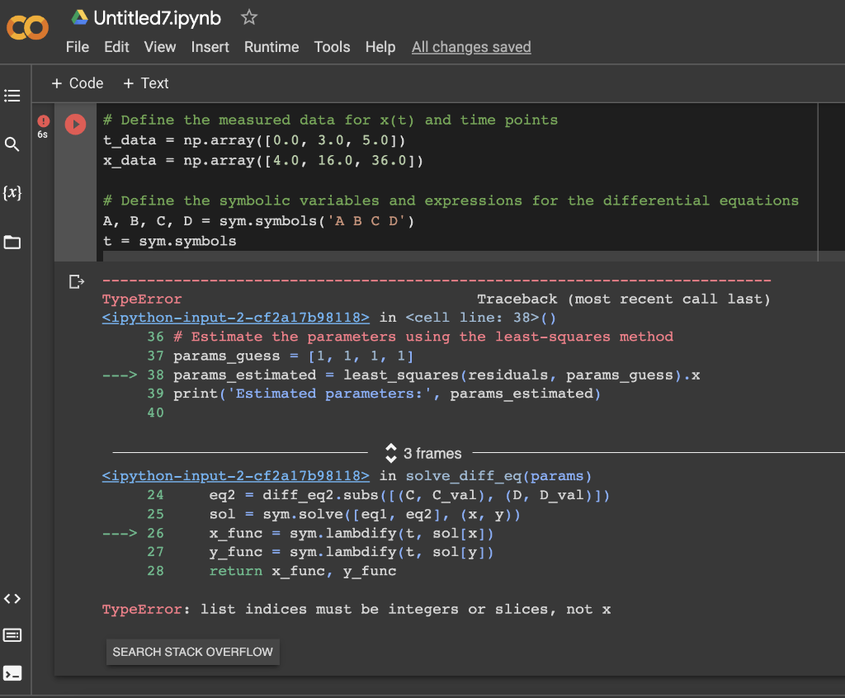This screenshot has width=845, height=698.
Task: Click the 't = sym.symbols' code line
Action: tap(169, 241)
